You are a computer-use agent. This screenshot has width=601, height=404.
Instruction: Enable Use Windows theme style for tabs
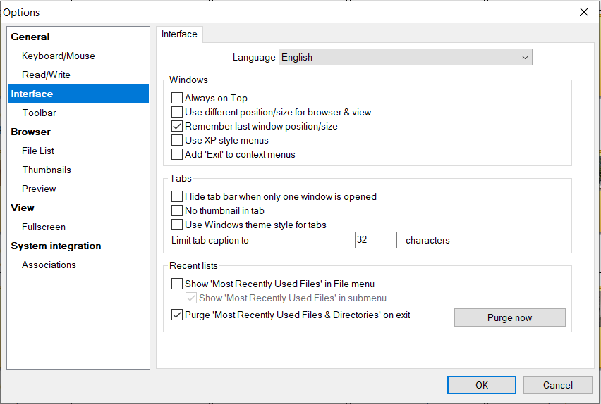pos(177,225)
